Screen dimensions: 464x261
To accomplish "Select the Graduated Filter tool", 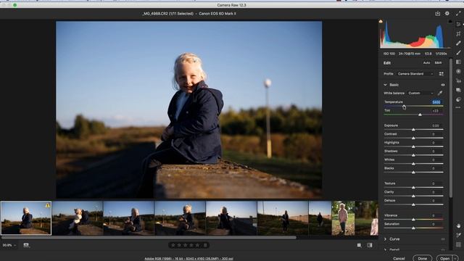I will point(458,62).
